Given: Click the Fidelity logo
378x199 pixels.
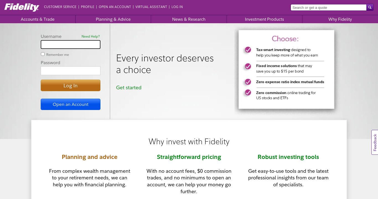Looking at the screenshot, I should (x=22, y=7).
